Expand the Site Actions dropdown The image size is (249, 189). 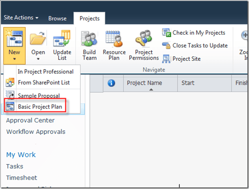click(21, 18)
